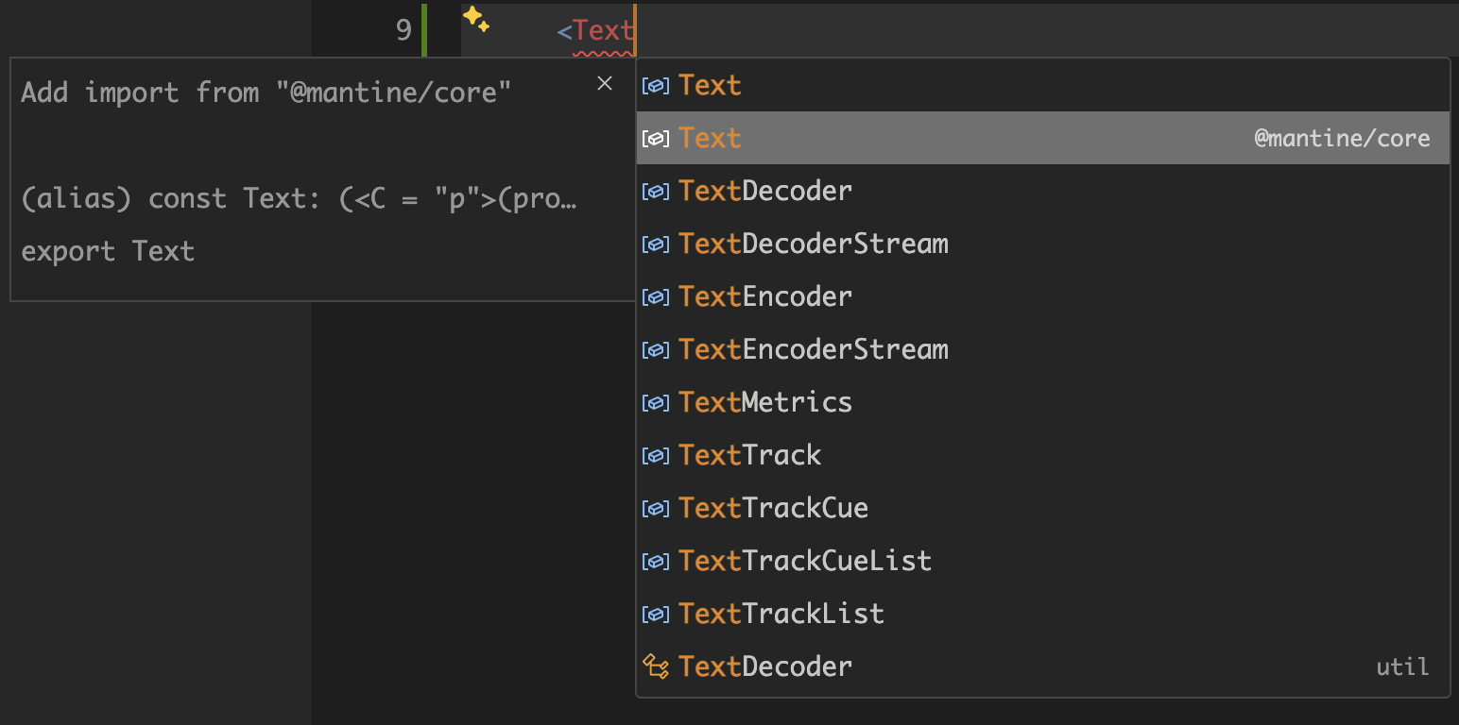The height and width of the screenshot is (725, 1459).
Task: Click the sparkle code action icon
Action: [x=476, y=20]
